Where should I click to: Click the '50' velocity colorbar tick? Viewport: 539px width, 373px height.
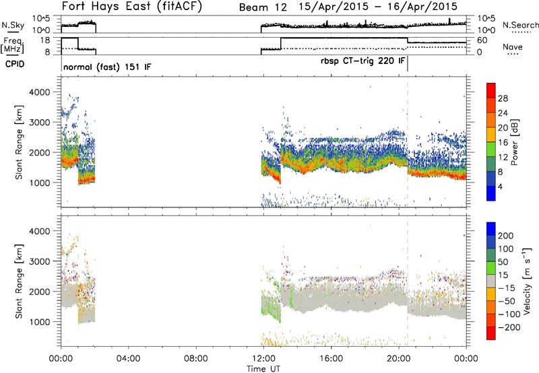tap(503, 262)
